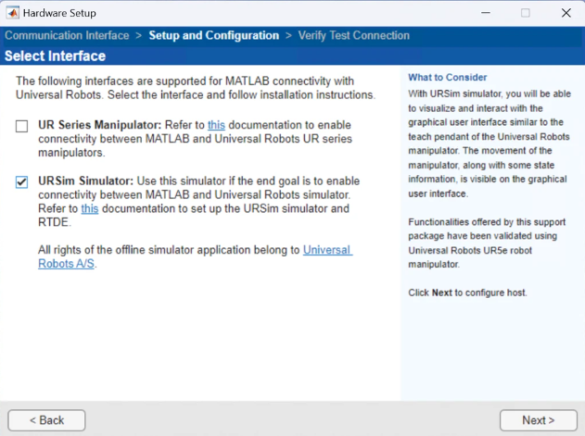Open the 'this' link for UR Series Manipulator
Image resolution: width=585 pixels, height=436 pixels.
(x=216, y=125)
